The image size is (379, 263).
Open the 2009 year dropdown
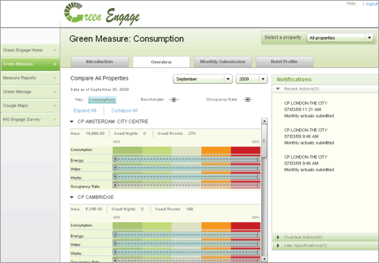tap(252, 79)
